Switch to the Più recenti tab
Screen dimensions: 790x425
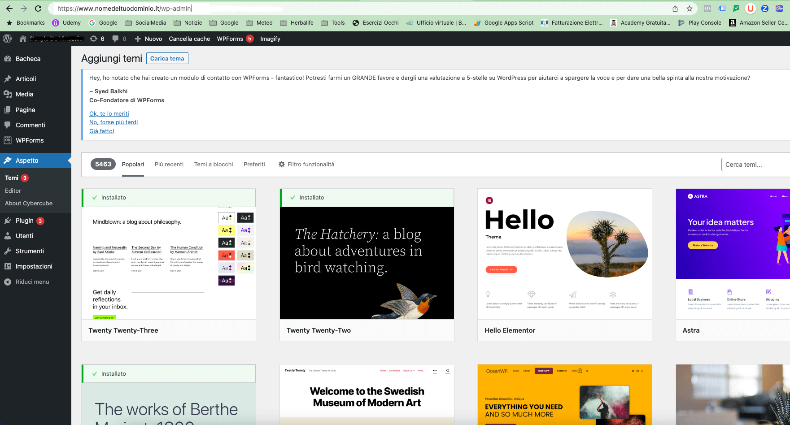coord(169,164)
